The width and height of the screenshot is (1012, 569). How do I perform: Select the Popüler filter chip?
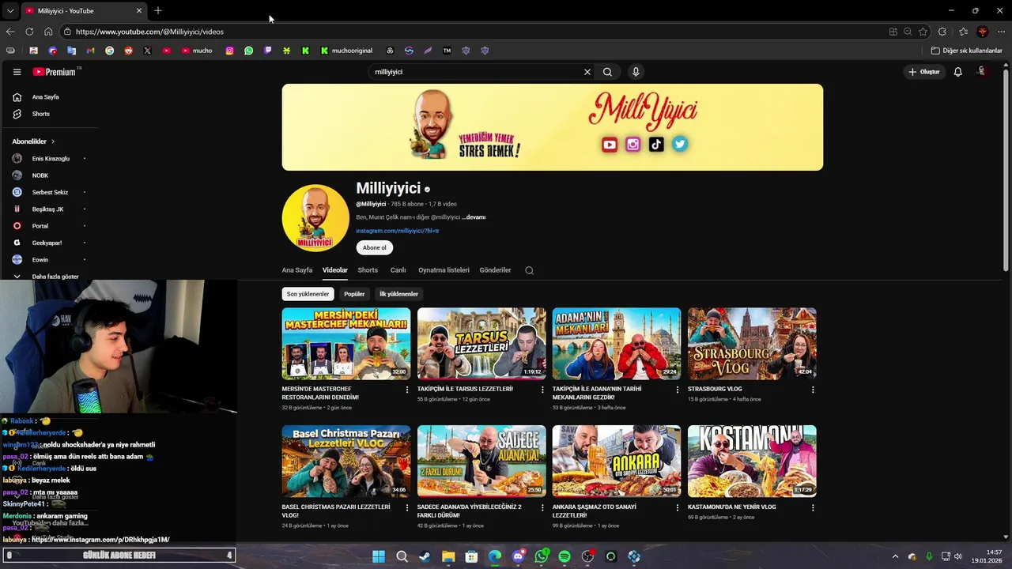click(354, 294)
